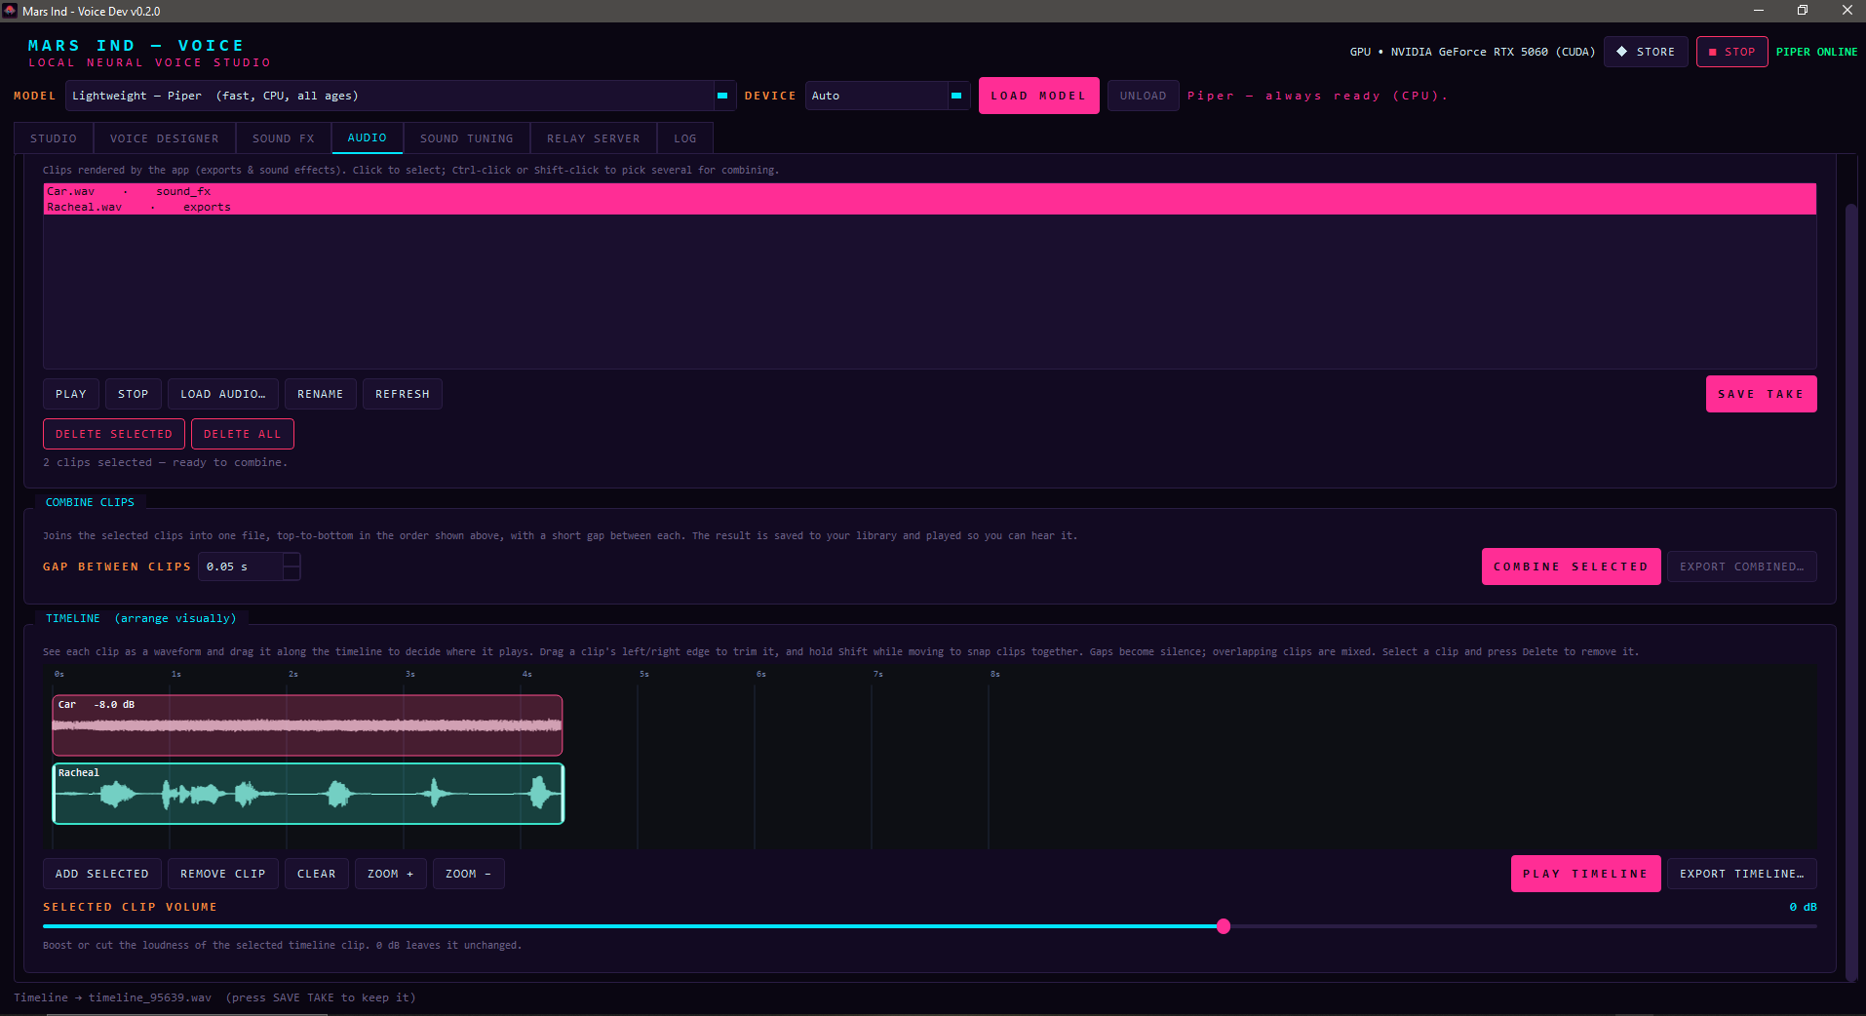Open the STORE button
Viewport: 1866px width, 1016px height.
1646,52
